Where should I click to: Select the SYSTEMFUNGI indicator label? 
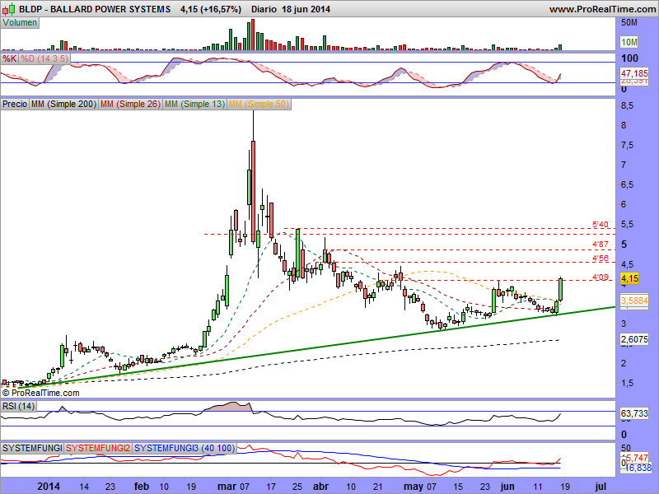[32, 448]
